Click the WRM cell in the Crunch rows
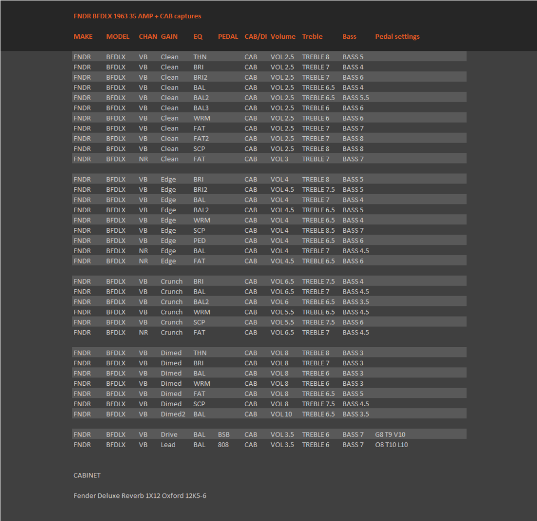The height and width of the screenshot is (521, 537). point(201,312)
